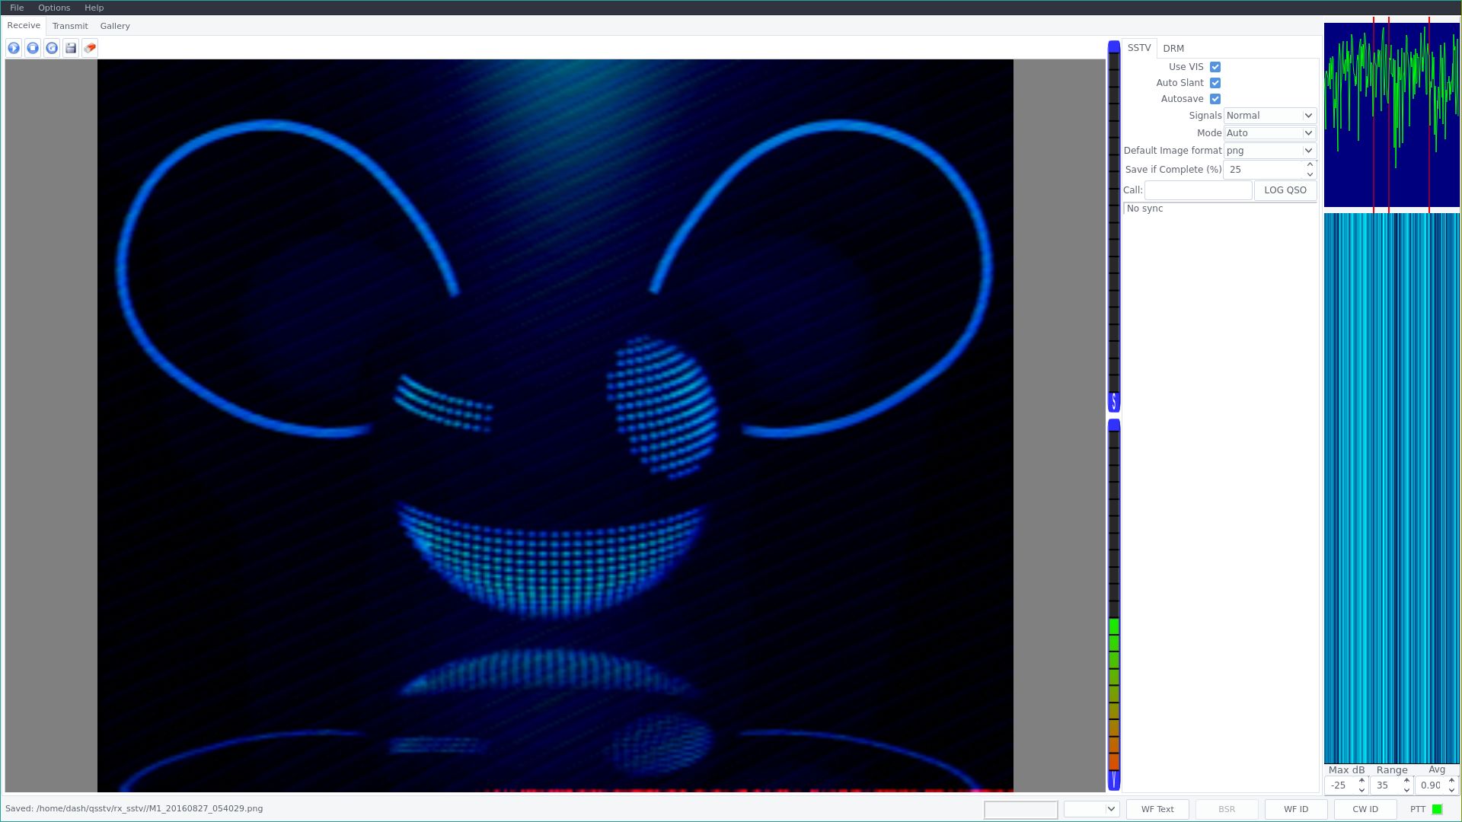Click the BSR button
1462x822 pixels.
tap(1227, 809)
